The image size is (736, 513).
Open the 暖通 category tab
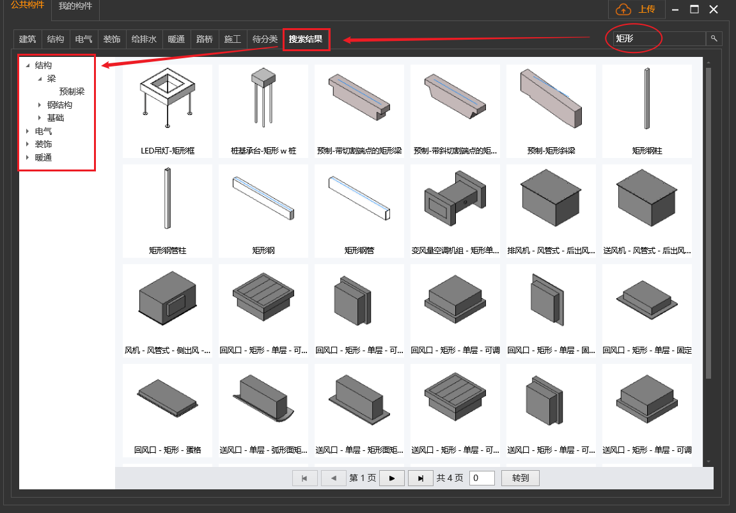(x=176, y=39)
